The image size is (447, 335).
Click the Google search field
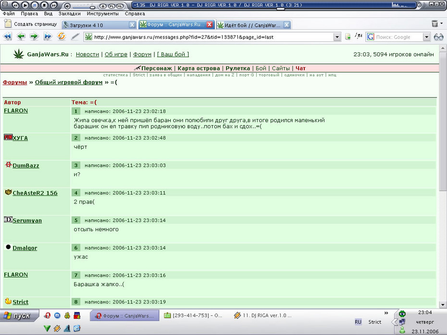tap(398, 37)
